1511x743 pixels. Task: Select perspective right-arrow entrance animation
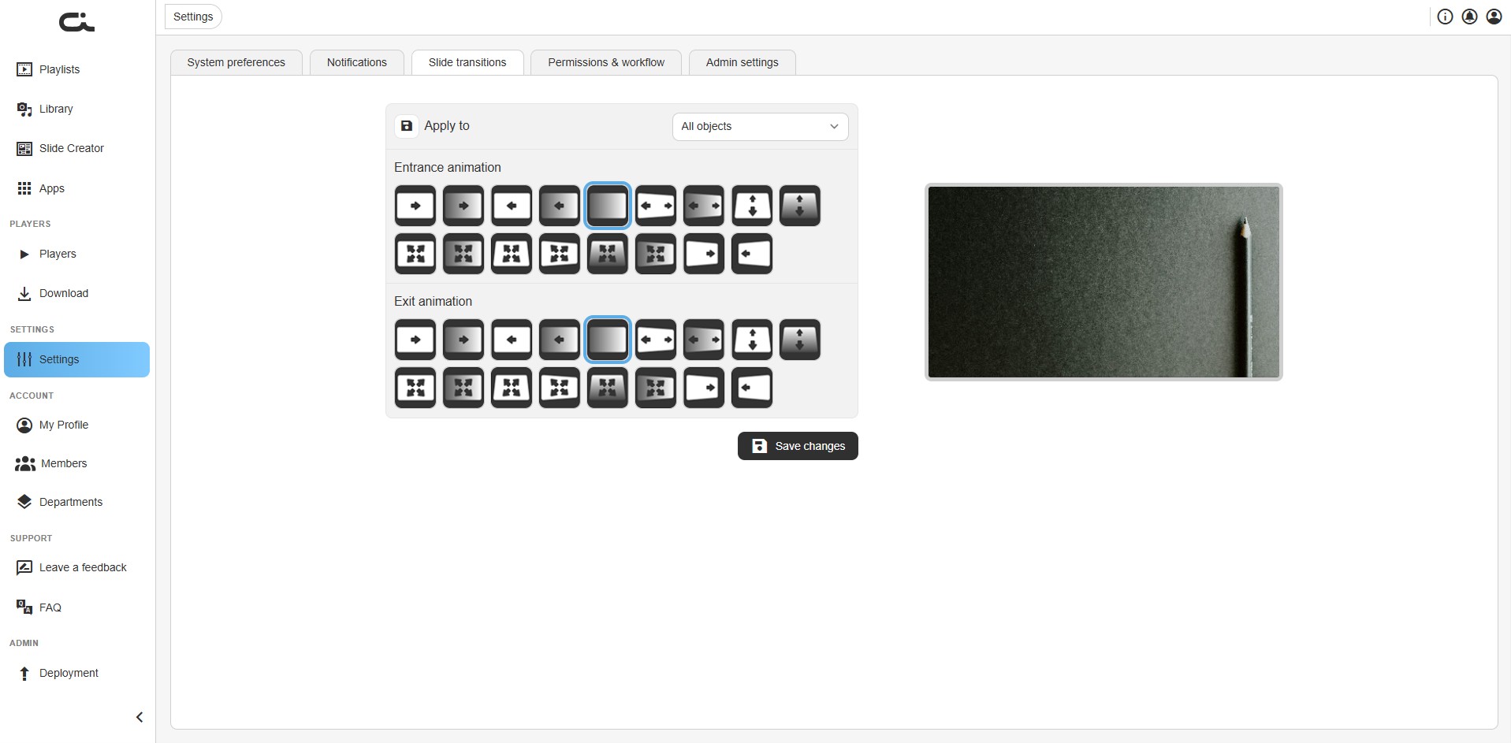tap(704, 254)
